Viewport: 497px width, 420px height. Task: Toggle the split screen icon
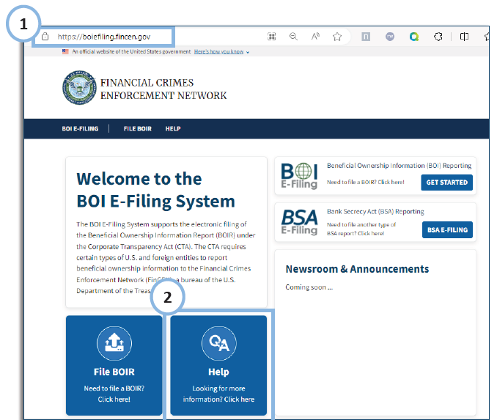(464, 37)
